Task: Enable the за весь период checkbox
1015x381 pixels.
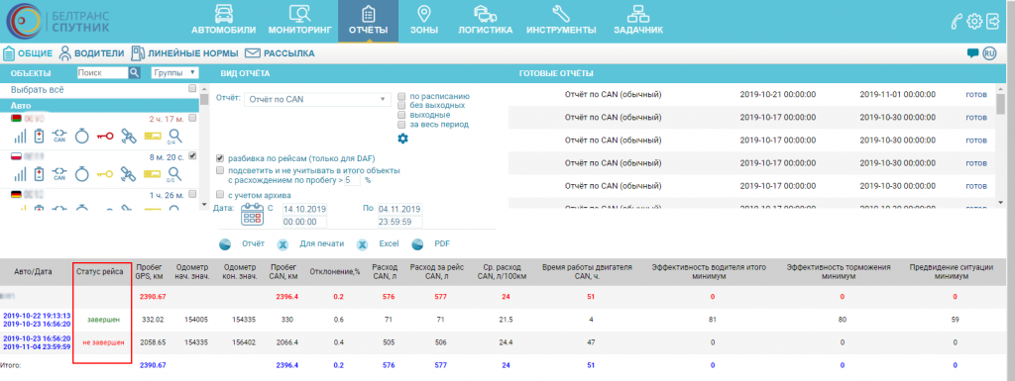Action: click(x=401, y=124)
